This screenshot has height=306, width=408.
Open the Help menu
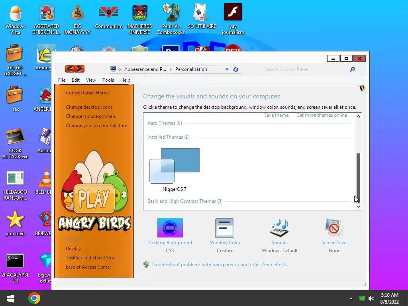click(125, 80)
